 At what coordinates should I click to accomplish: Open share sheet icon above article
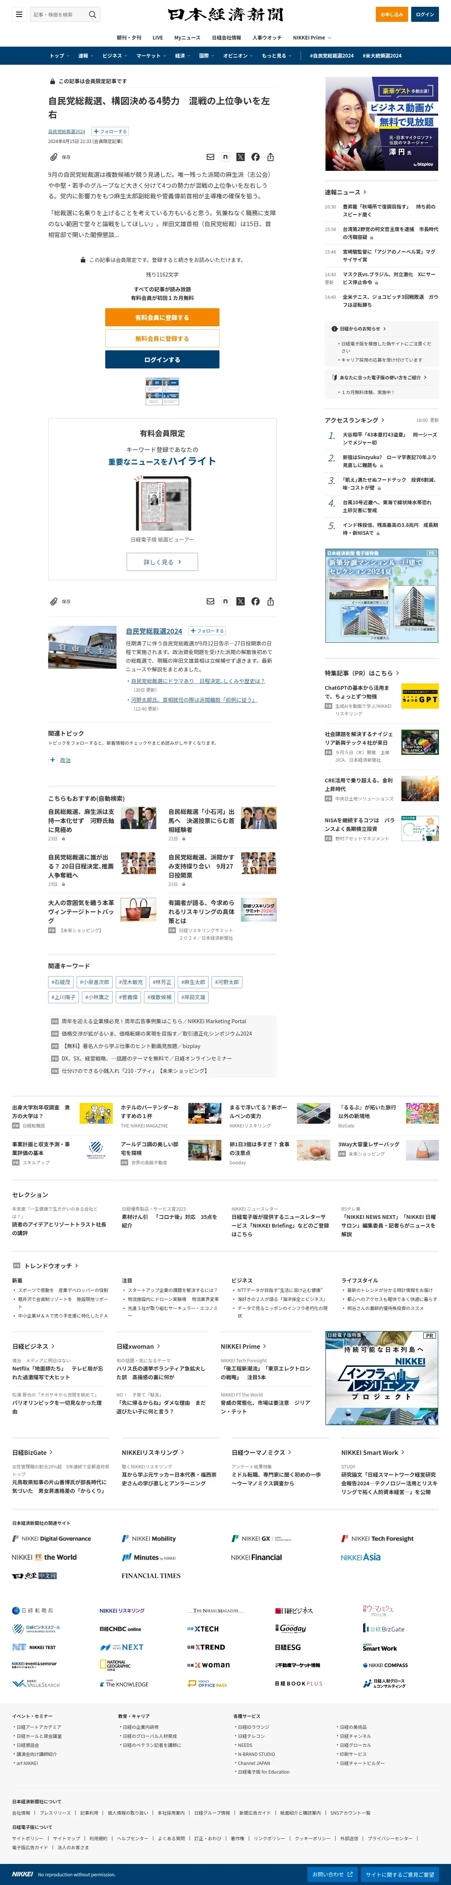271,157
